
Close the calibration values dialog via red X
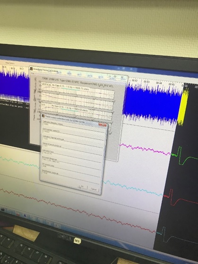(x=103, y=125)
